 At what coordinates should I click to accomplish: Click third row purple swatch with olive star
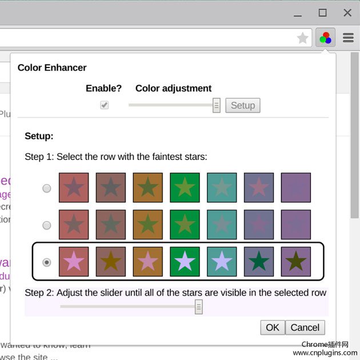(296, 262)
